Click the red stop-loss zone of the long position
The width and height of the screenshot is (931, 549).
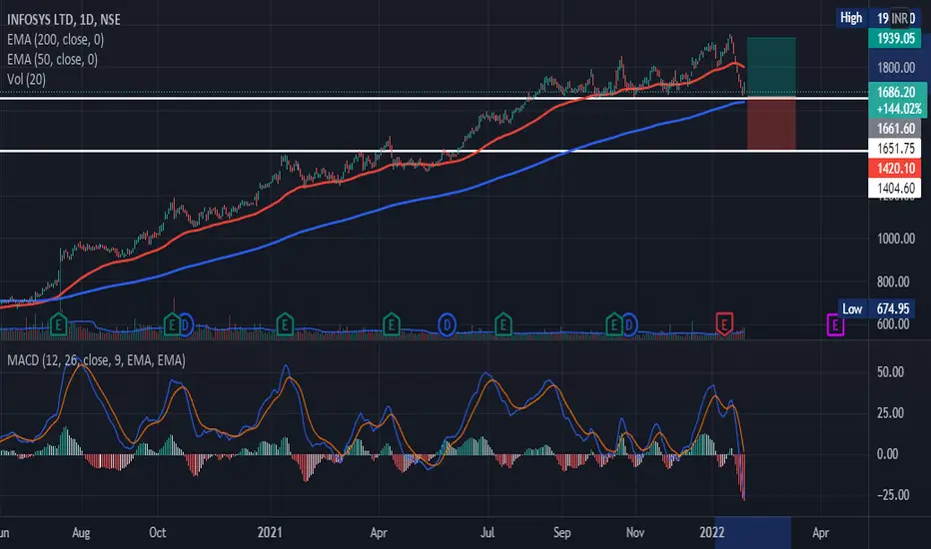click(x=771, y=124)
